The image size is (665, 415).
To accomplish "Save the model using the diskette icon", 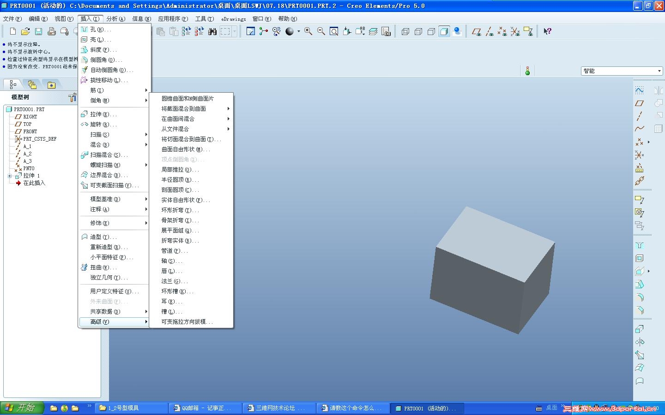I will coord(39,31).
